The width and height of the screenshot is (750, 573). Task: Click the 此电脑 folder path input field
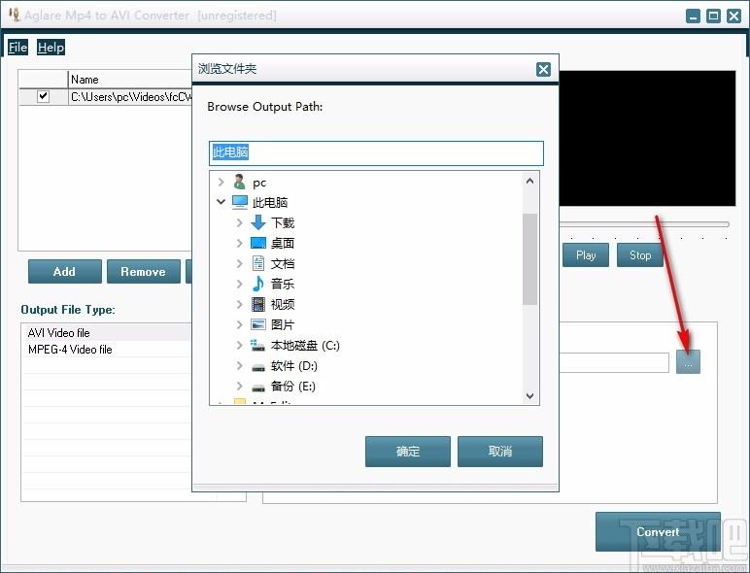(x=376, y=153)
